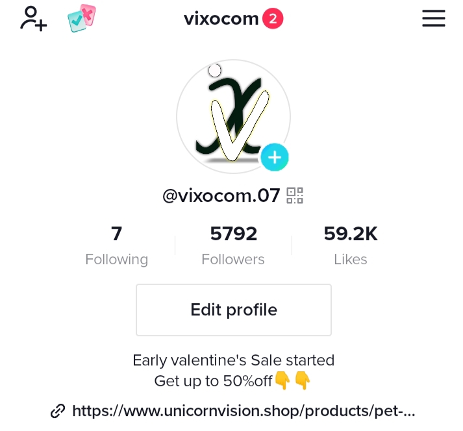Open the add friends icon
Image resolution: width=463 pixels, height=431 pixels.
(33, 19)
